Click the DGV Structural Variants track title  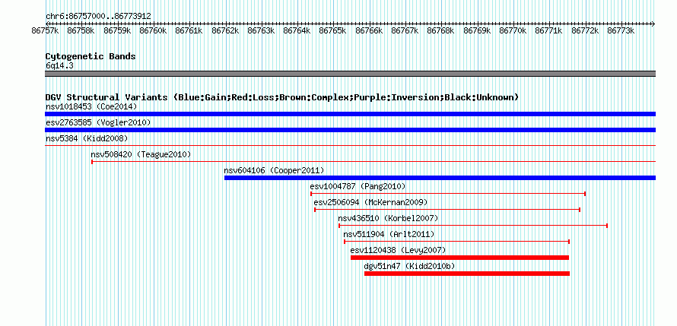pyautogui.click(x=281, y=97)
